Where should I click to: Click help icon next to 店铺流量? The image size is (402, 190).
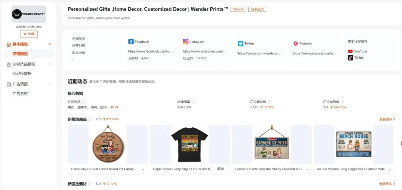(193, 102)
